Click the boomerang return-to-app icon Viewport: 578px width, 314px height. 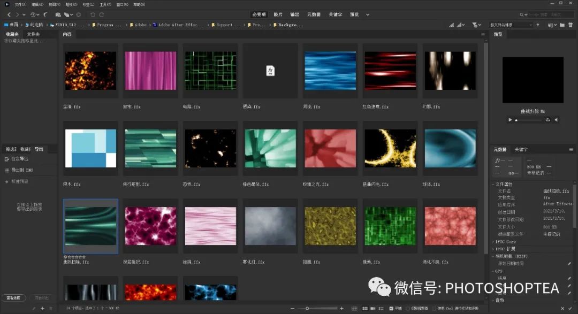click(x=45, y=15)
